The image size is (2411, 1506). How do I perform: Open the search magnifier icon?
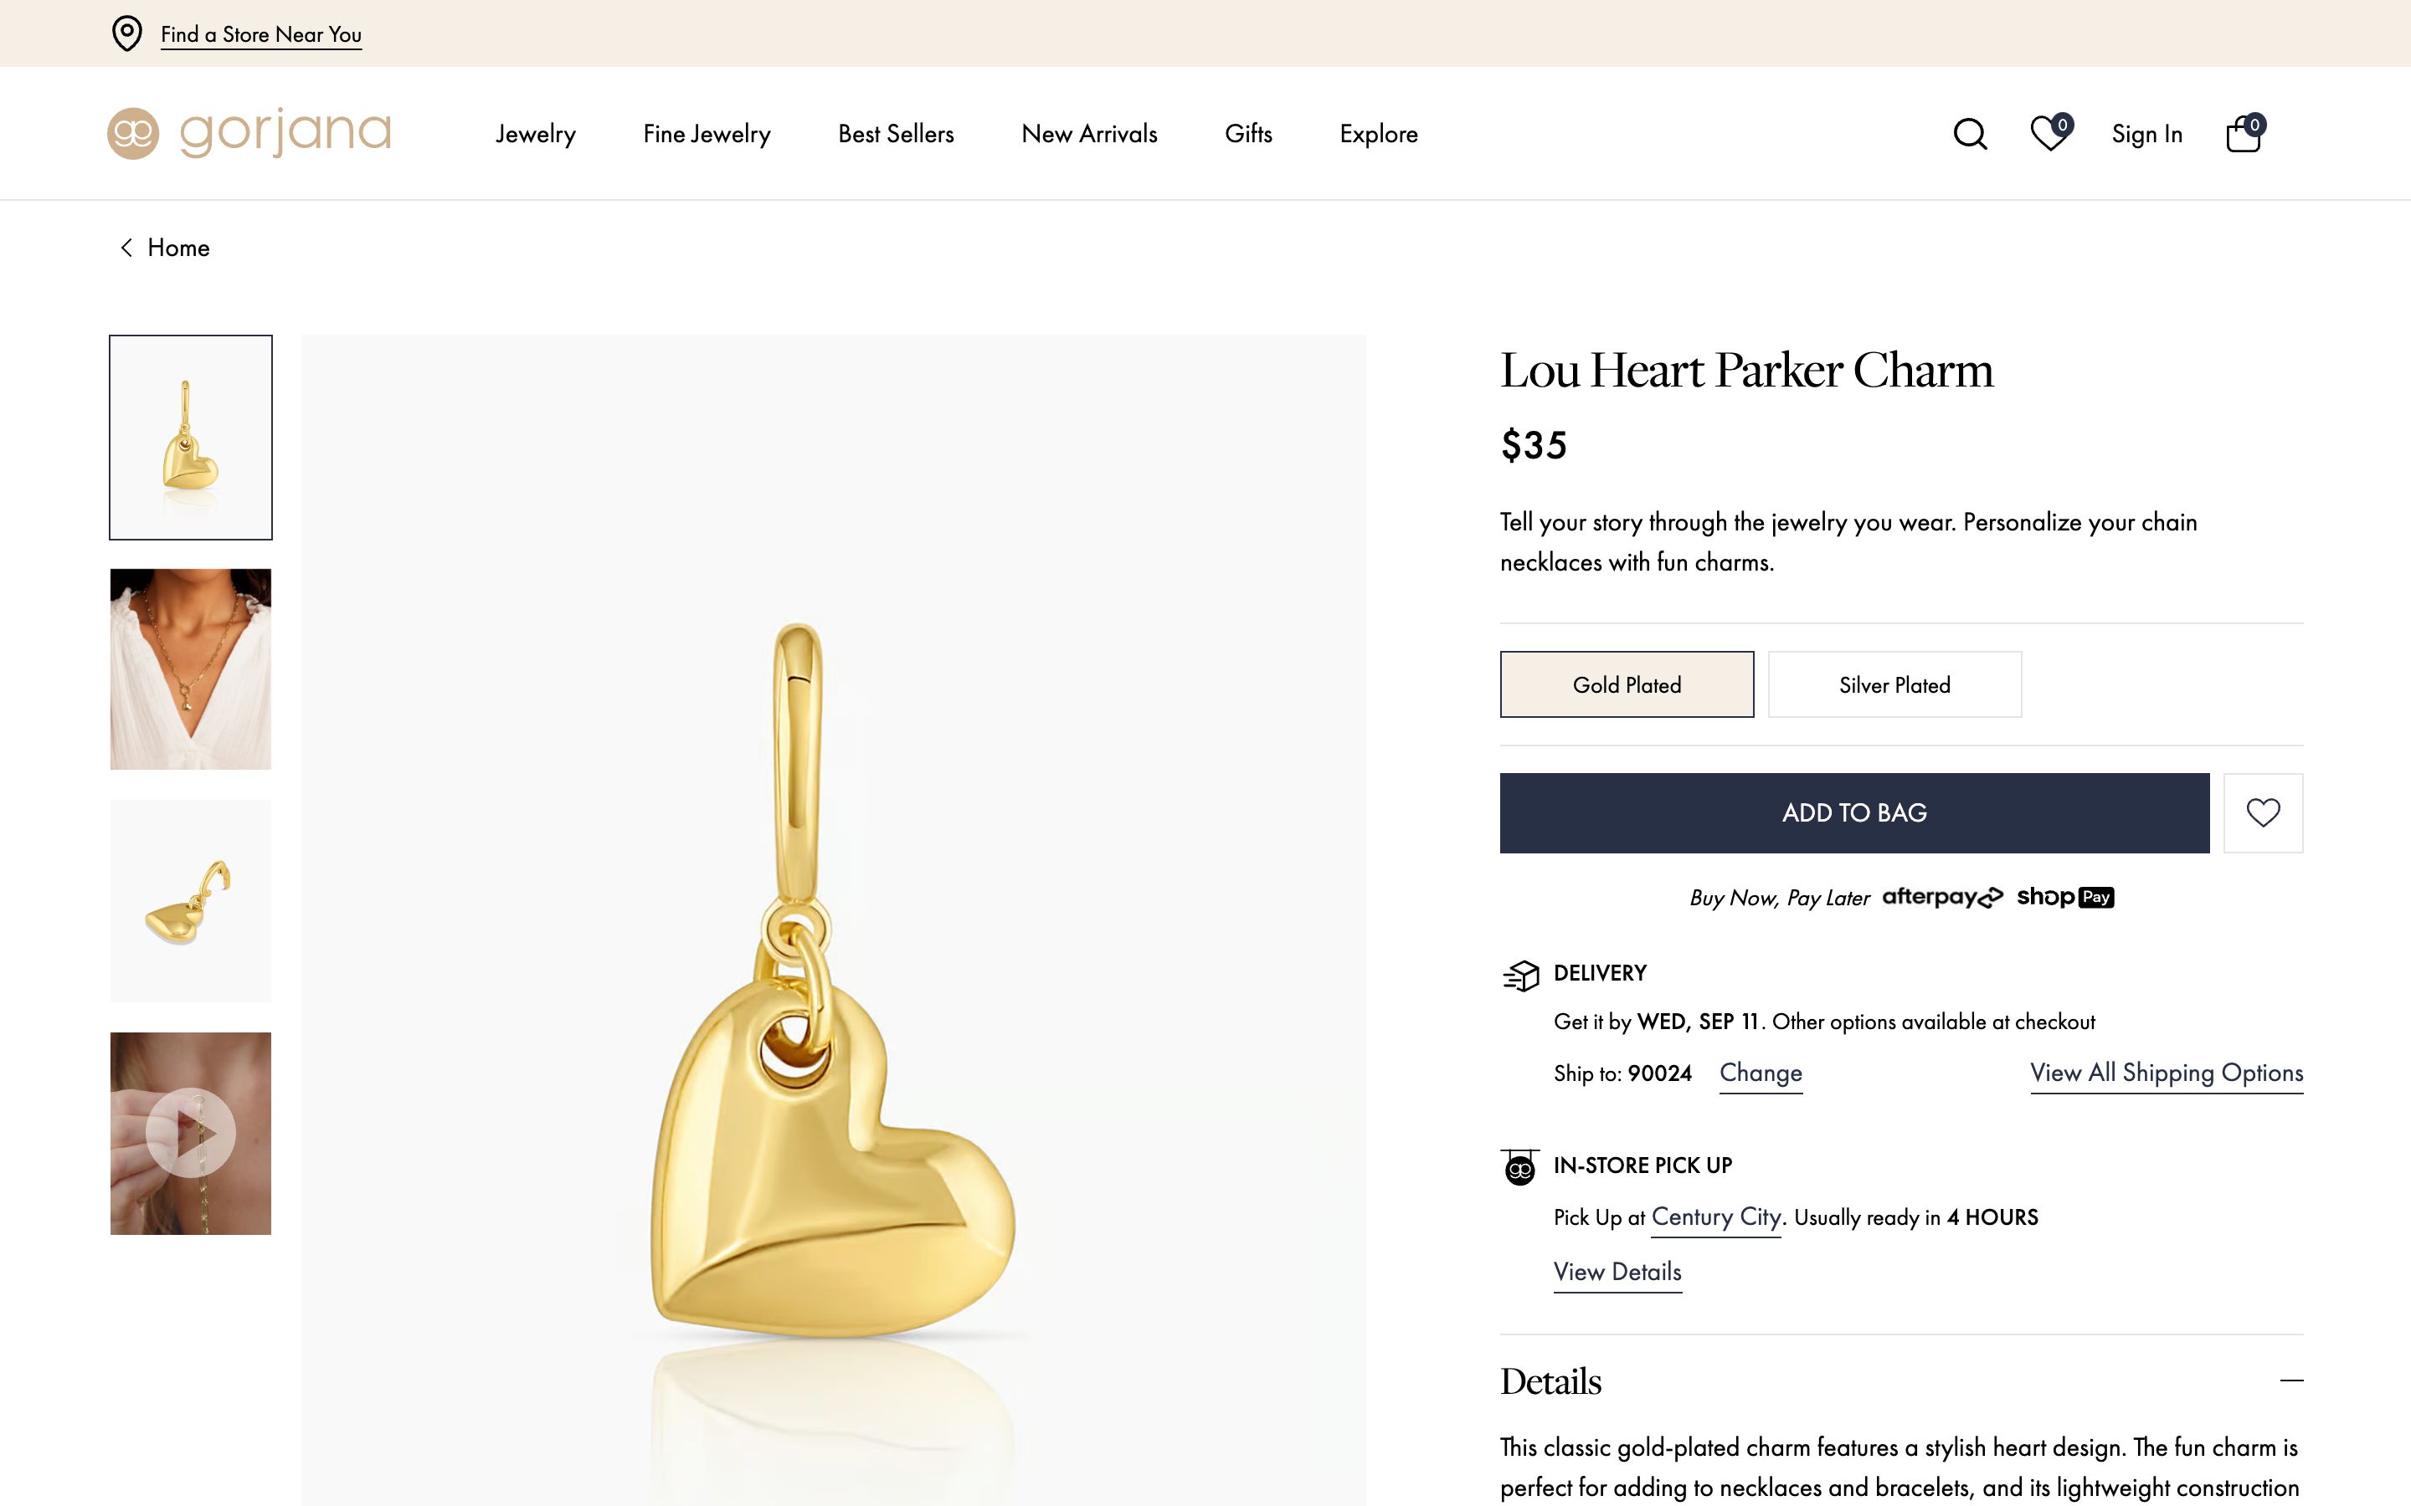(1970, 134)
